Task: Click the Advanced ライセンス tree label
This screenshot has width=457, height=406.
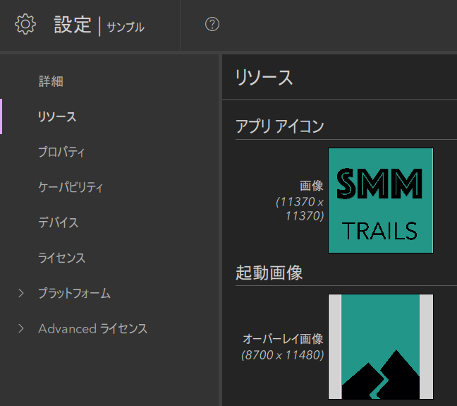Action: tap(92, 328)
